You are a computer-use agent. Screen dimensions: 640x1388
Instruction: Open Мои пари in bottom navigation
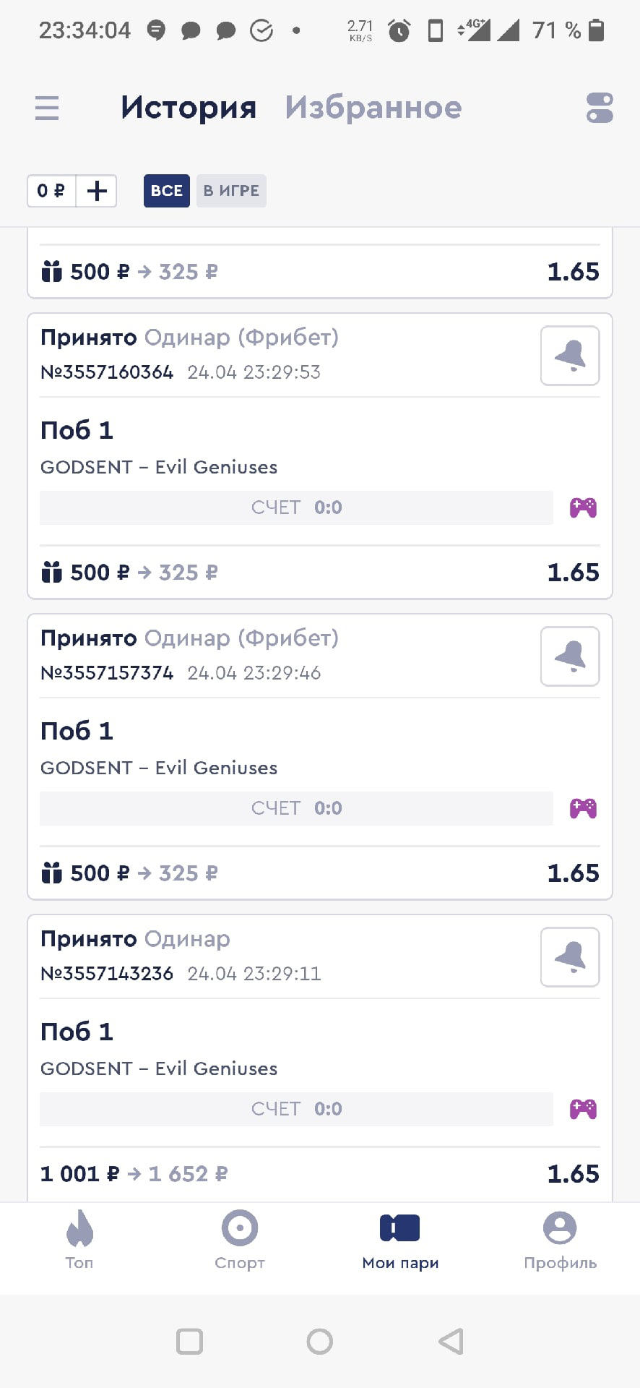pyautogui.click(x=400, y=1241)
